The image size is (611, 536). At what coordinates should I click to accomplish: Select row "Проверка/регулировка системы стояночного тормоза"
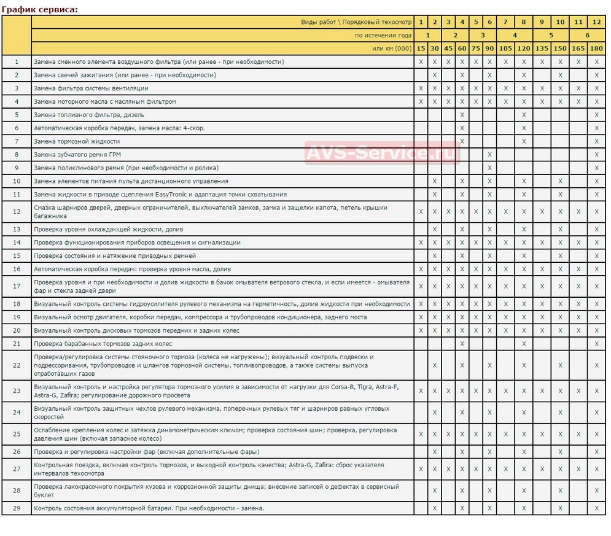pyautogui.click(x=304, y=365)
